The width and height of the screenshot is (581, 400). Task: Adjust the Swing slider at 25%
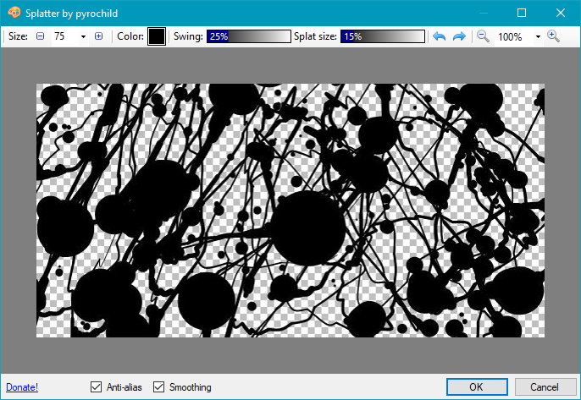click(249, 36)
